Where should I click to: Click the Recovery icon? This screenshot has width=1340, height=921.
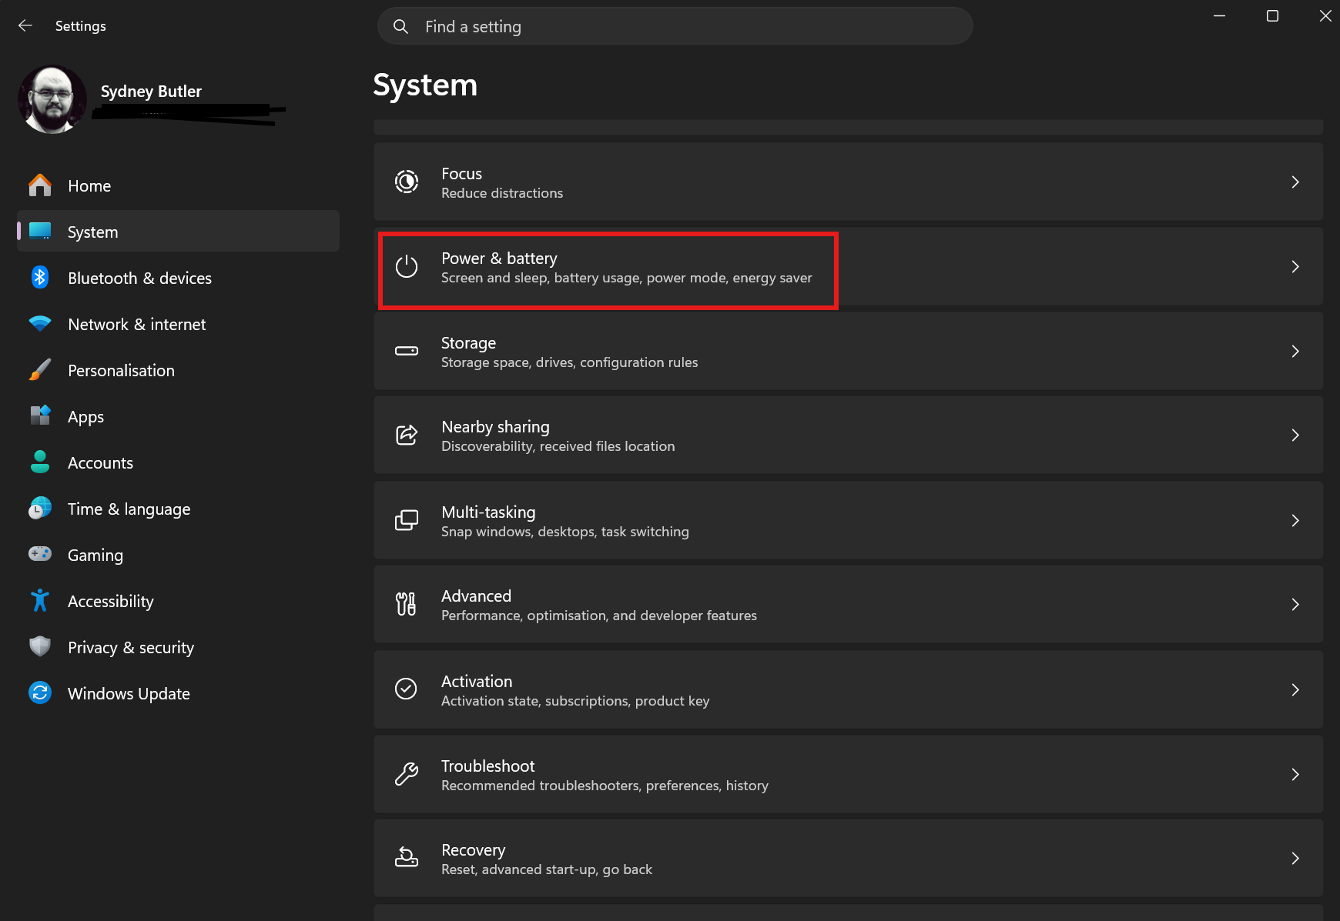tap(407, 858)
